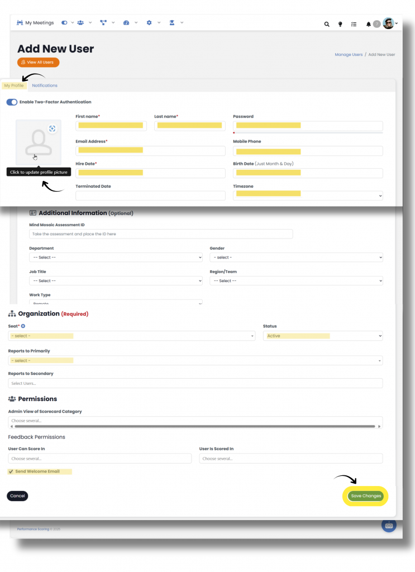Click the View All Users button

tap(38, 63)
